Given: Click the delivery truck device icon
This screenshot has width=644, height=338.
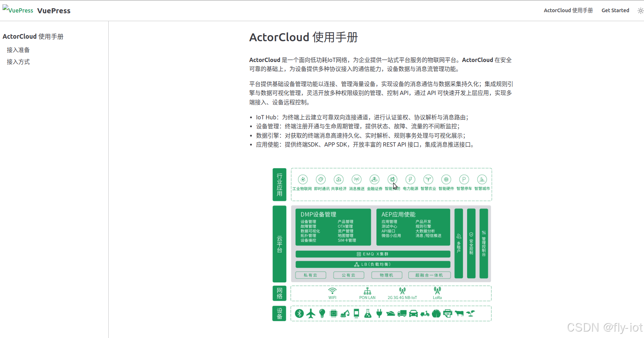Looking at the screenshot, I should (x=402, y=314).
